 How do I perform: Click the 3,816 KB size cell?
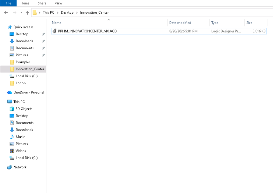click(x=259, y=31)
